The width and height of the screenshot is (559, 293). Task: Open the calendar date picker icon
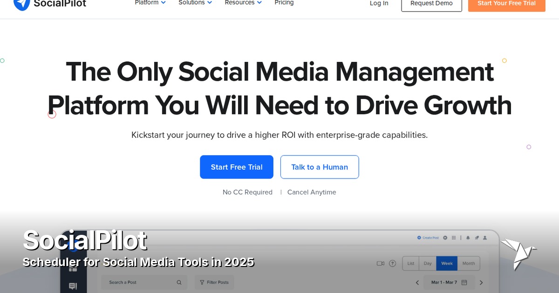pyautogui.click(x=464, y=282)
